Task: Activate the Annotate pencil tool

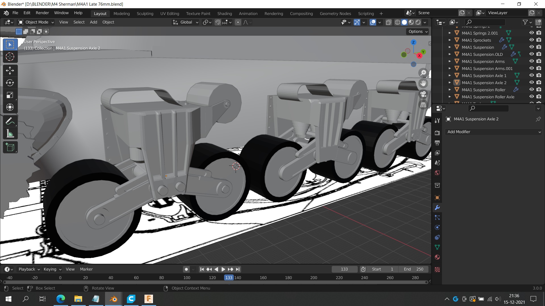Action: (10, 122)
